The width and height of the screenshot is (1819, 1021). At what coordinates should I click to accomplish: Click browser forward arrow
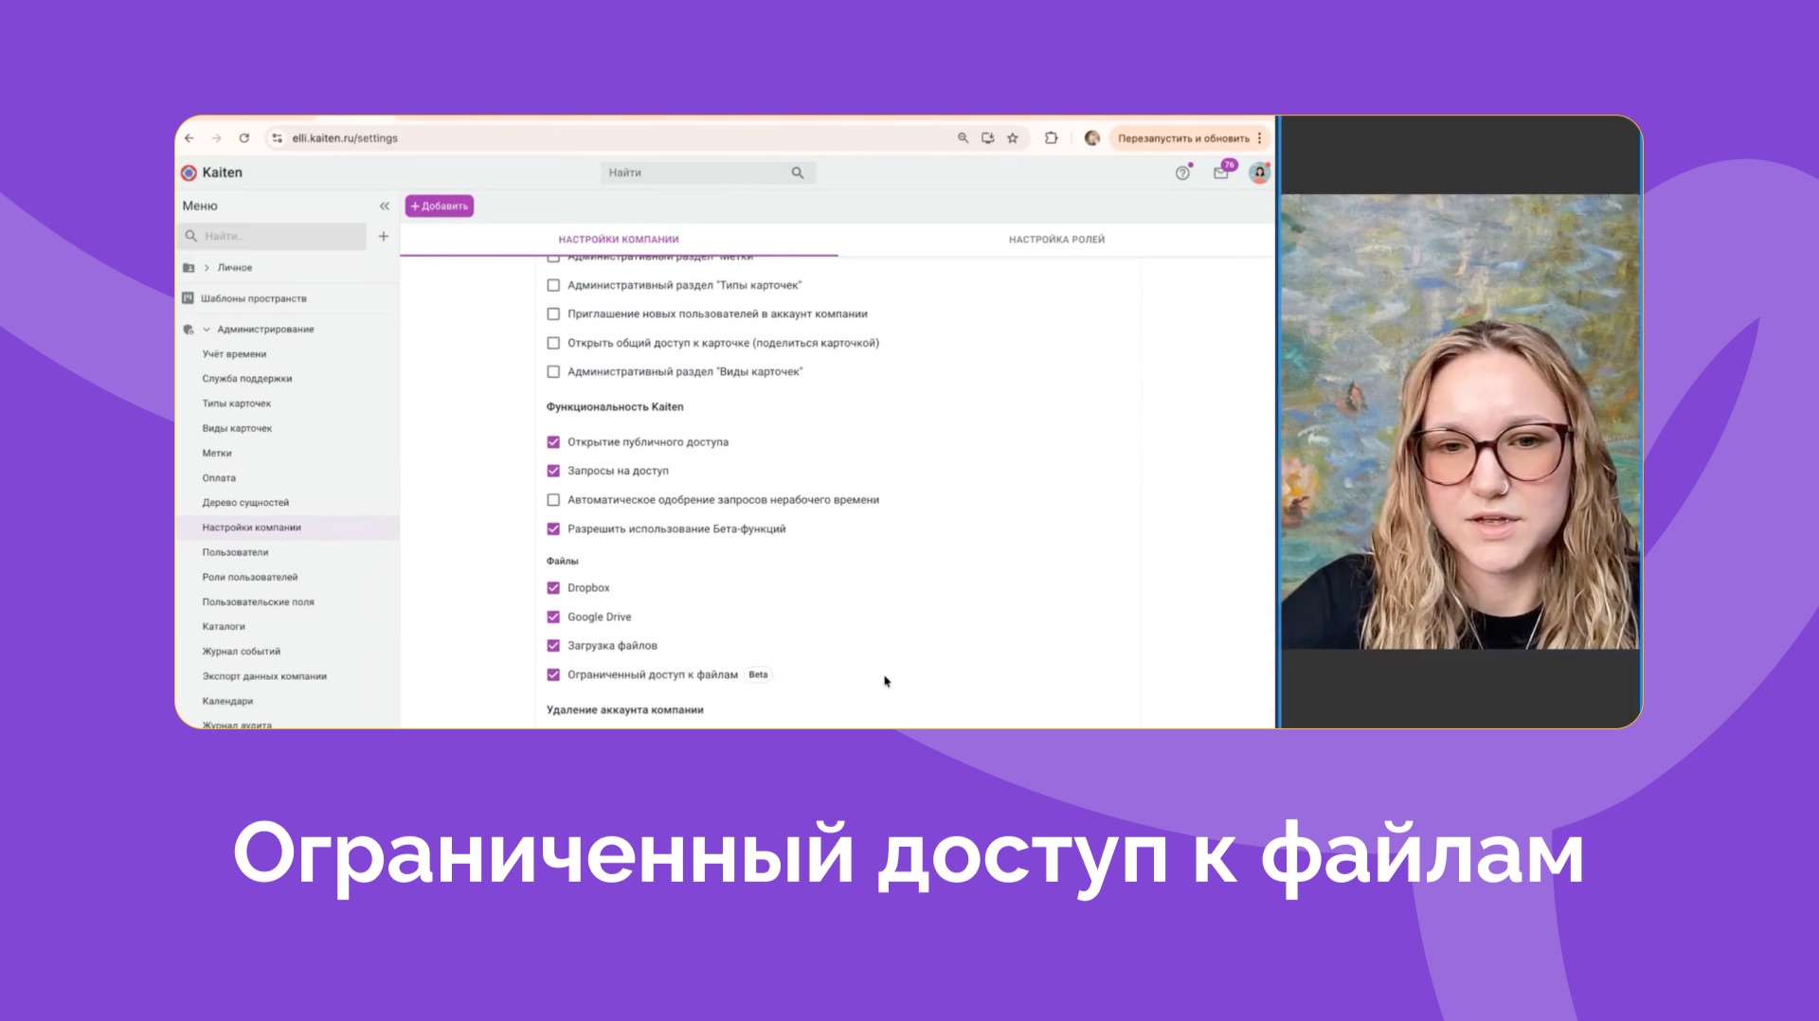[217, 138]
